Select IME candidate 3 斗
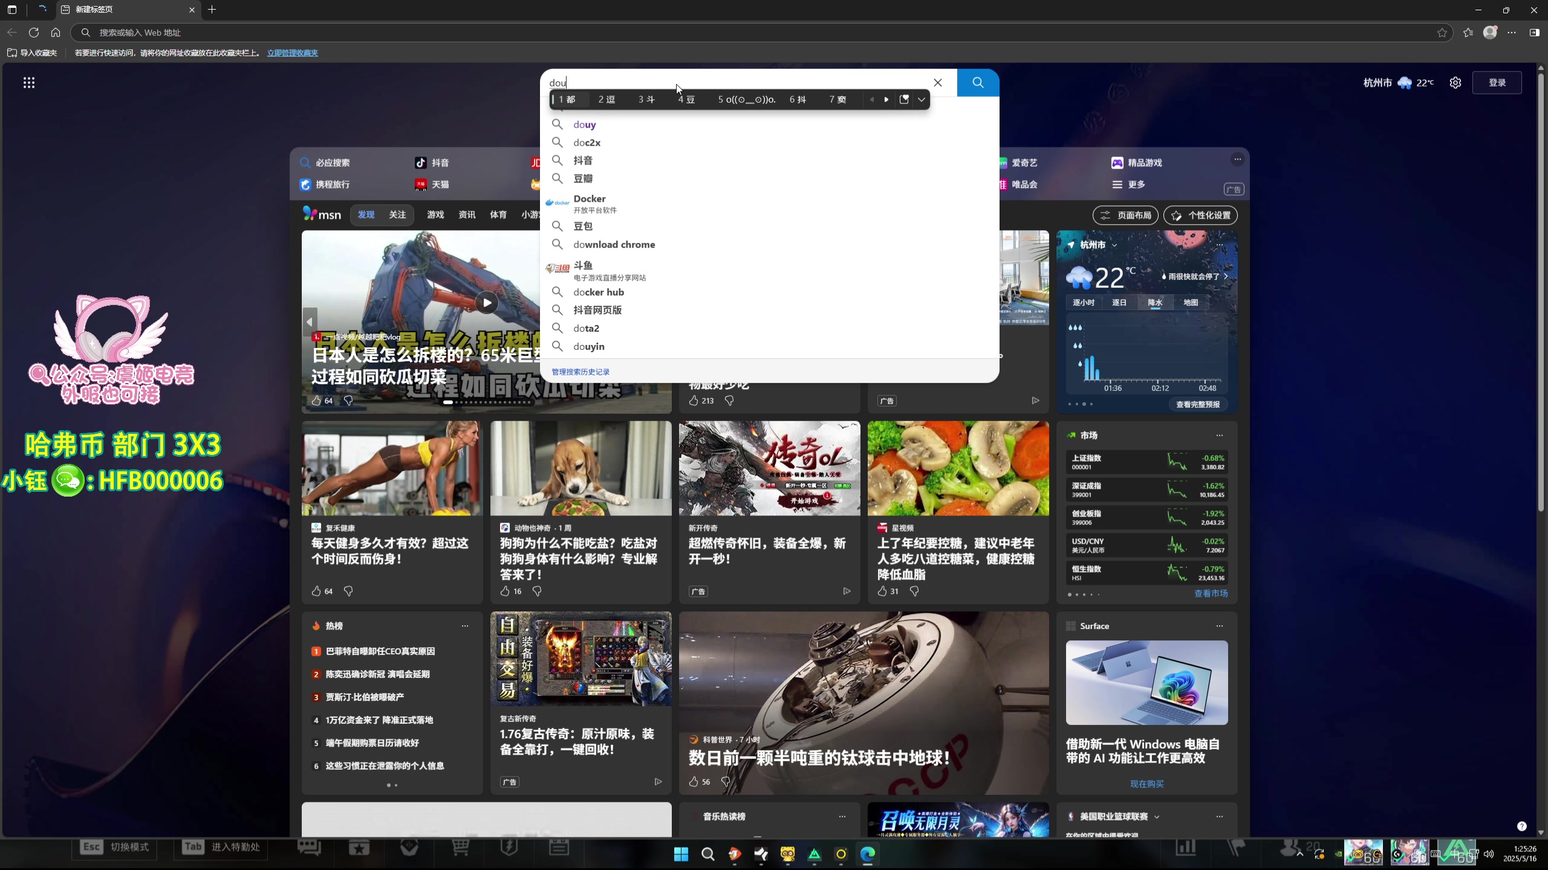Viewport: 1548px width, 870px height. 646,100
